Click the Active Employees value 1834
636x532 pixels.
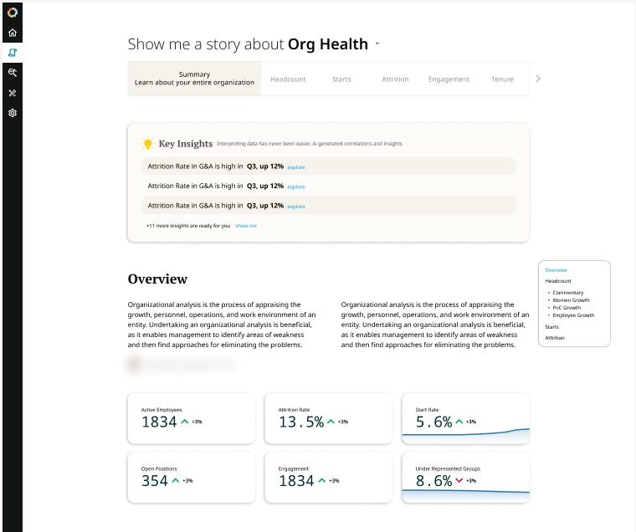[x=159, y=422]
